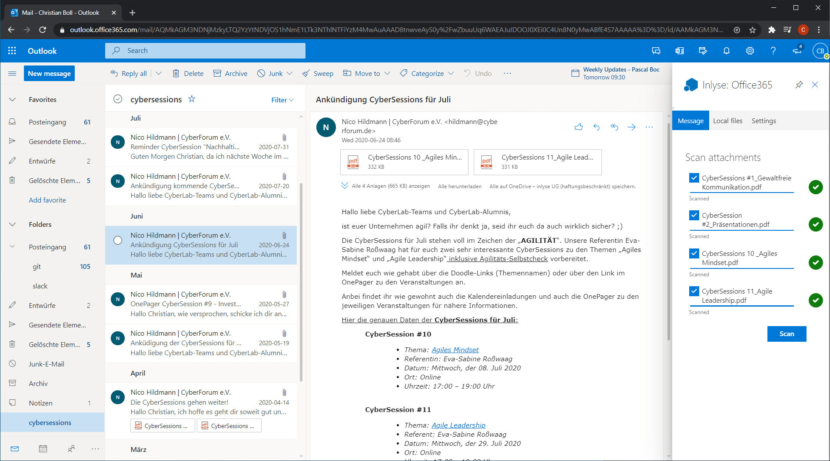
Task: Uncheck CyberSessions #1_Gewaltfreie Kommunikation.pdf checkbox
Action: tap(694, 178)
